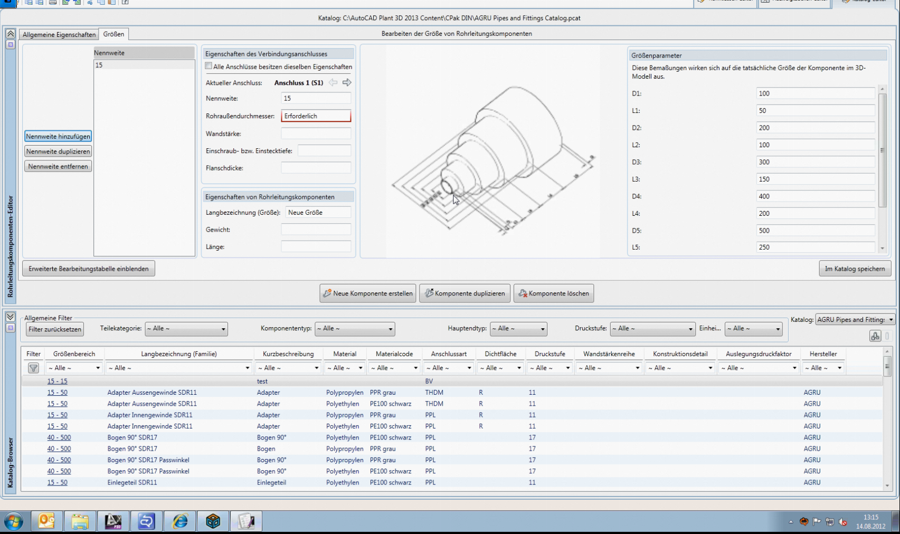Open the Langbezeichnung (Familie) column filter dropdown
Viewport: 900px width, 534px height.
179,368
